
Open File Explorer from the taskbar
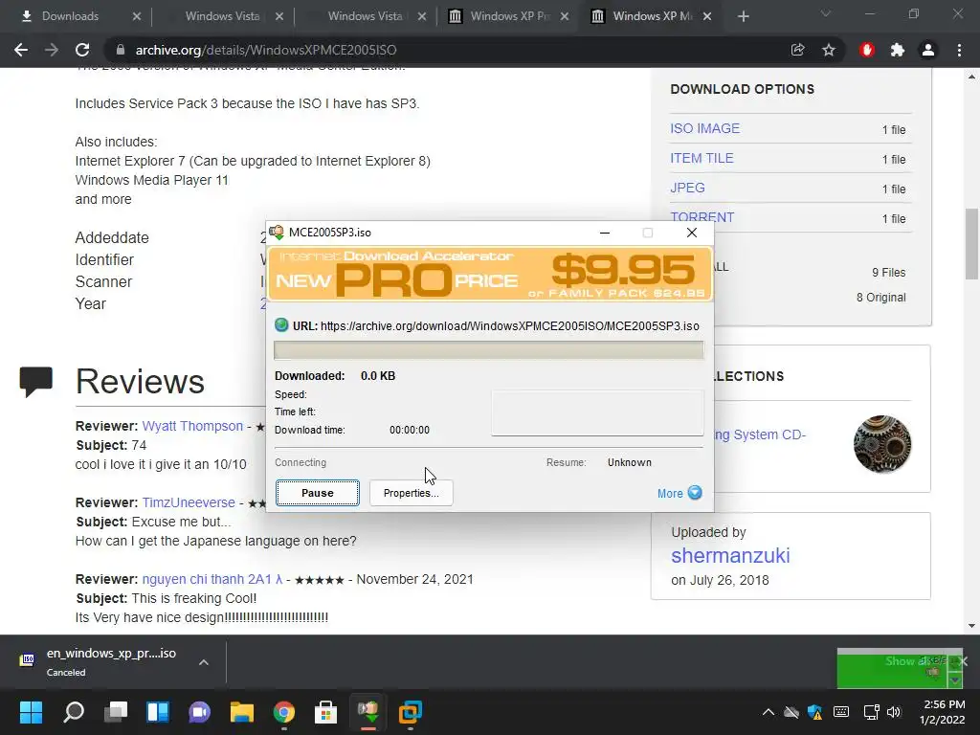tap(242, 712)
